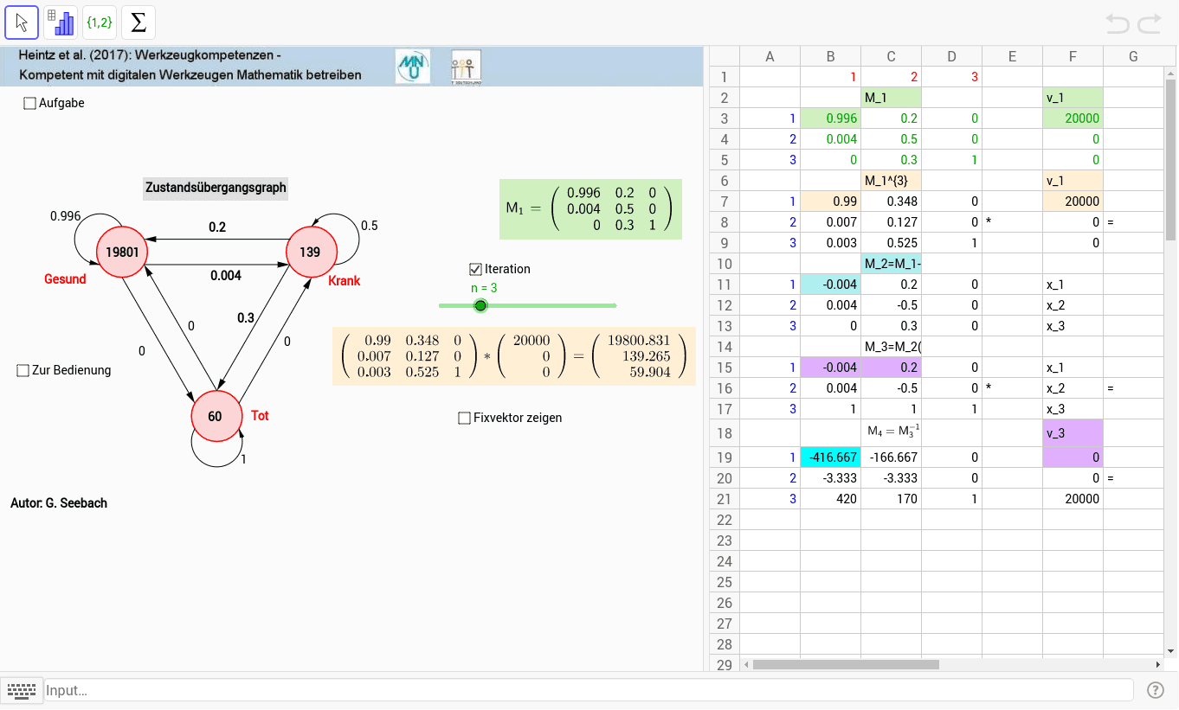Viewport: 1179px width, 710px height.
Task: Select the purple v_3 cell
Action: click(1073, 433)
